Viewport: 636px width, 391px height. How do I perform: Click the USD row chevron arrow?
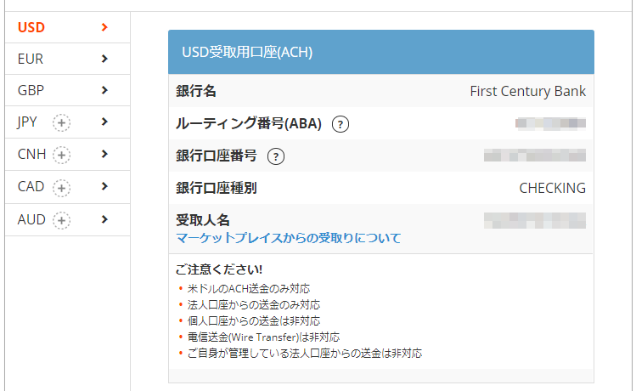tap(104, 27)
